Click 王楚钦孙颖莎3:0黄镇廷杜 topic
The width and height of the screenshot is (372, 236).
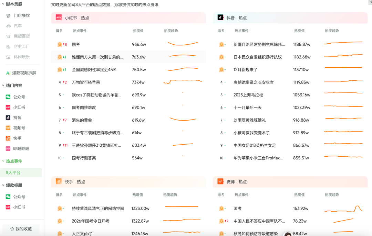click(x=96, y=145)
